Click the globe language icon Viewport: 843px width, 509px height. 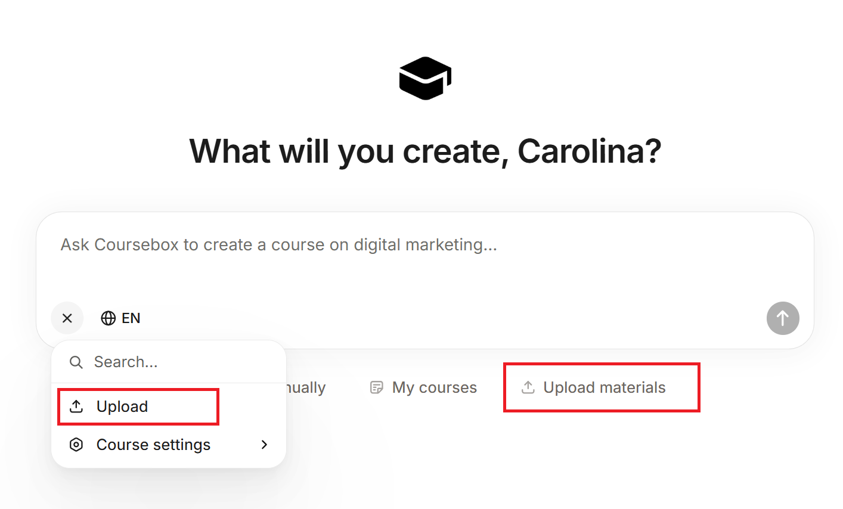108,318
